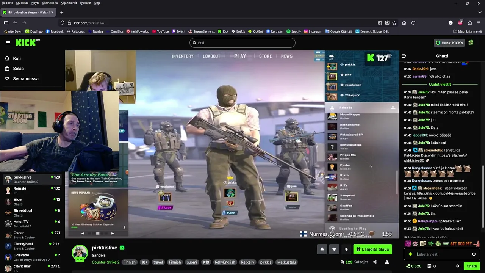Click the Lähetä viesti chat input
The height and width of the screenshot is (273, 485).
[x=441, y=254]
